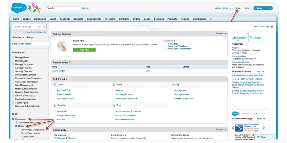Collapse the Home tree node
Viewport: 287px width, 143px height.
(16, 126)
